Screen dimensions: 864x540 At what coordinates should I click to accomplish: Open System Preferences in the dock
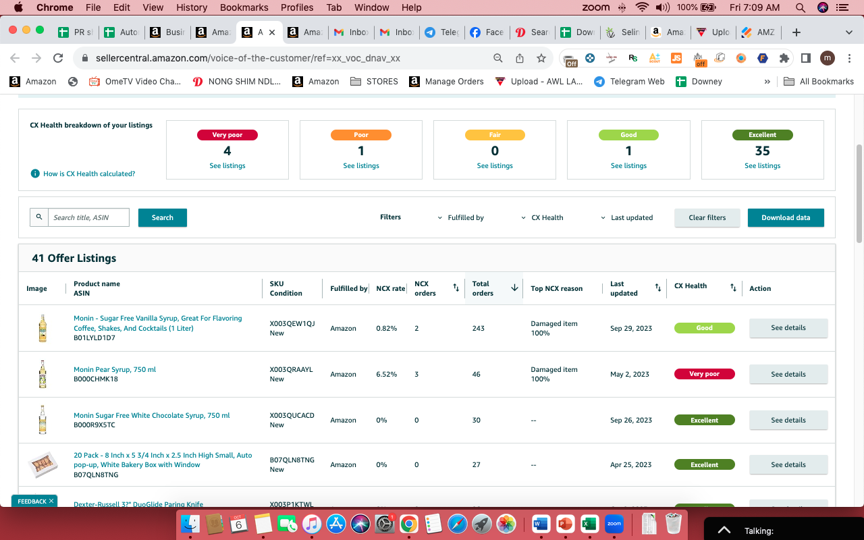(x=384, y=523)
